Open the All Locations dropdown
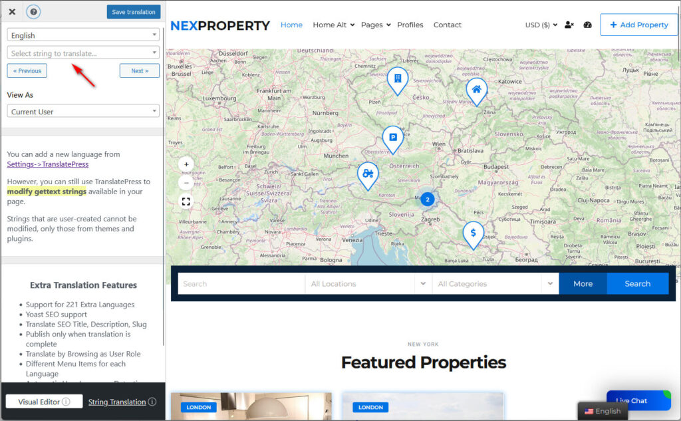The width and height of the screenshot is (681, 421). click(x=368, y=284)
